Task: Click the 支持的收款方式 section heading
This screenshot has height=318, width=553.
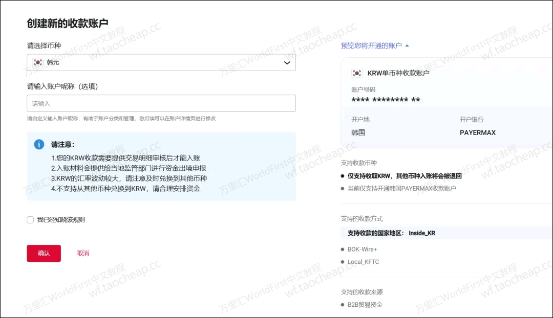Action: pyautogui.click(x=361, y=219)
